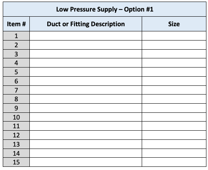Select the Size cell in row 15
Screen dimensions: 208x170
tap(174, 162)
